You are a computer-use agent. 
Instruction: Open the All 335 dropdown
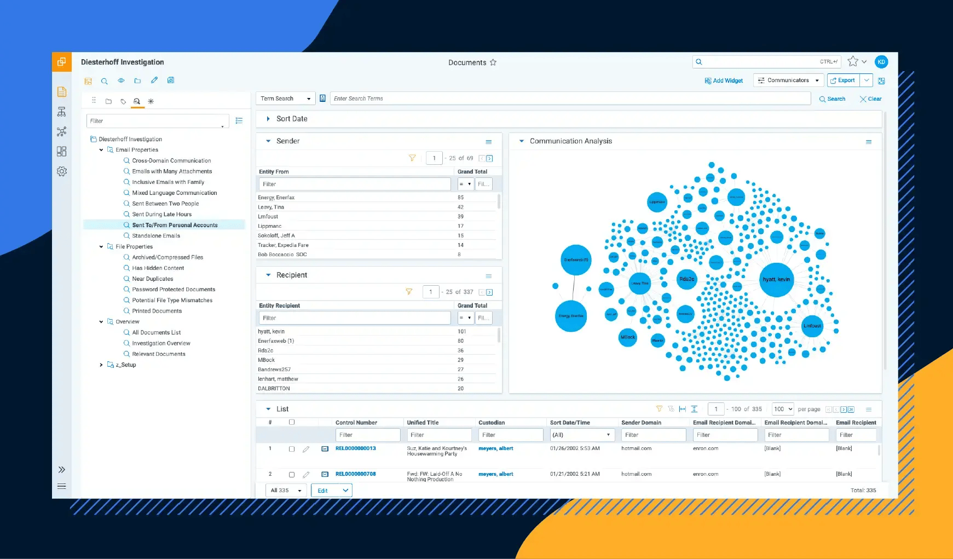[x=286, y=491]
